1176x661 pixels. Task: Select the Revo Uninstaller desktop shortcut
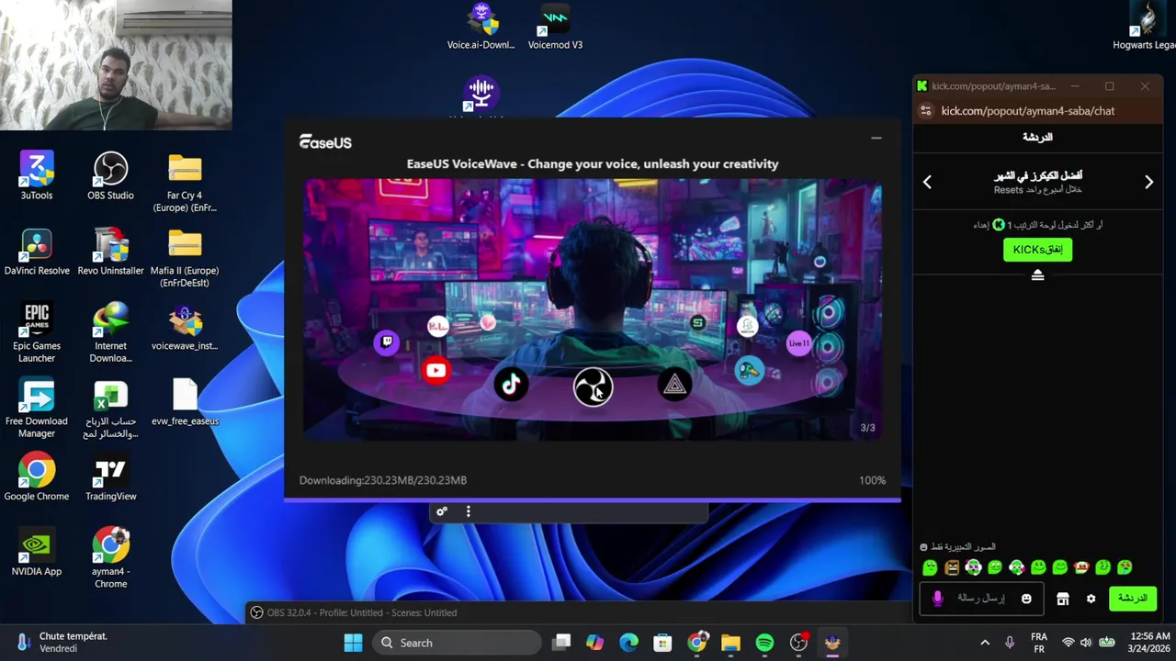click(110, 251)
